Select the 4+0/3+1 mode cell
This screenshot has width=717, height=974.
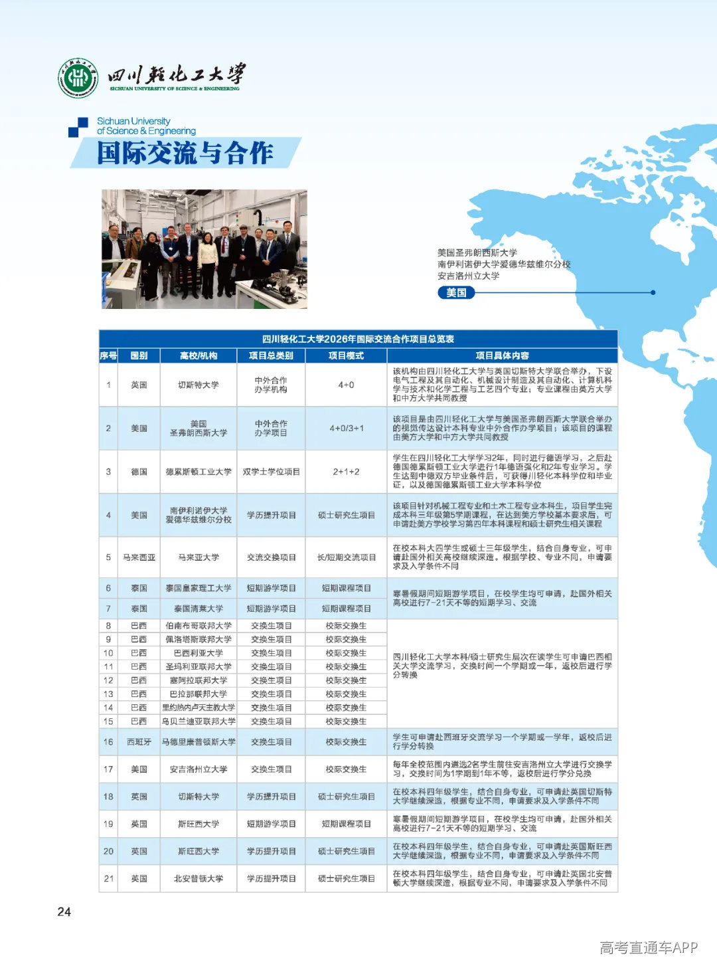[346, 429]
